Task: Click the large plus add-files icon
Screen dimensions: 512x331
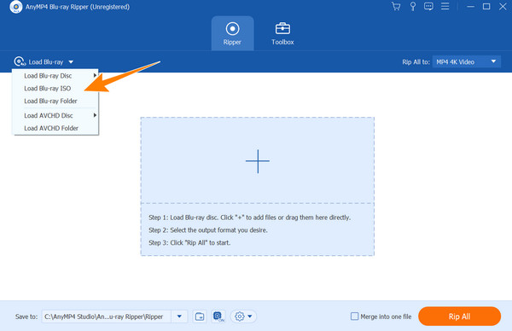Action: pos(258,161)
